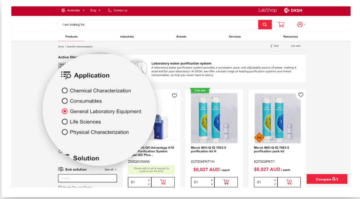
Task: Select the Consumables radio option
Action: click(65, 101)
